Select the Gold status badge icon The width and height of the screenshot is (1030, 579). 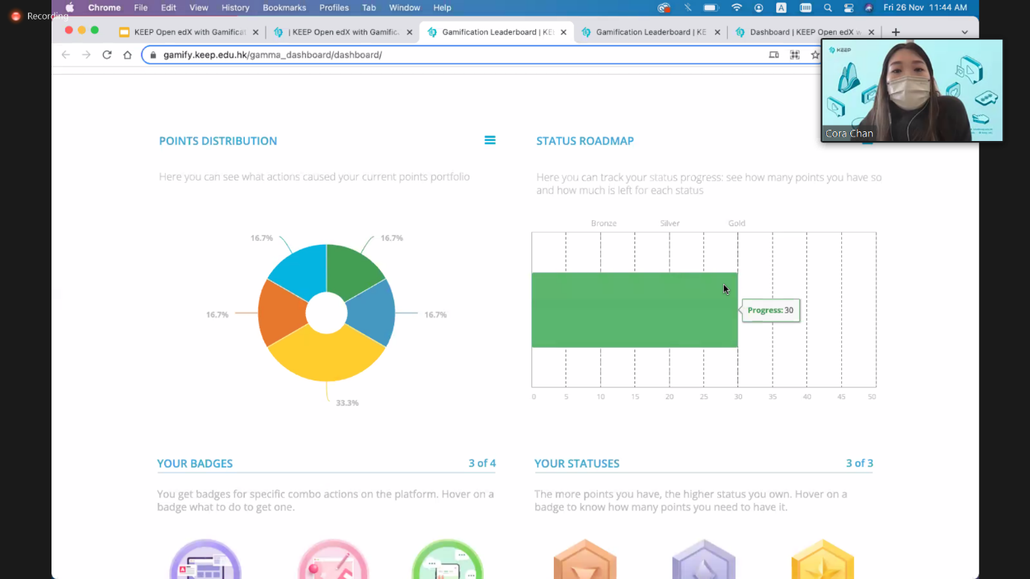[823, 560]
